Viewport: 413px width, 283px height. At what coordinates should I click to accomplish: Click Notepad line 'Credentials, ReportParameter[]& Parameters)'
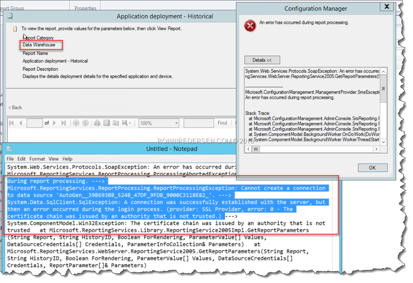point(77,265)
